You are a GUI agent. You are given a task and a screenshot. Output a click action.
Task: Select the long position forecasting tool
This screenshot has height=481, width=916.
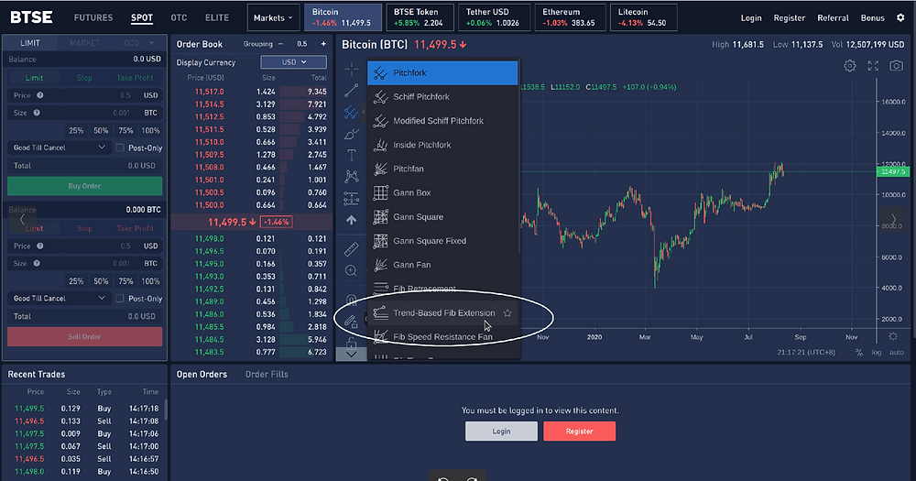click(351, 199)
